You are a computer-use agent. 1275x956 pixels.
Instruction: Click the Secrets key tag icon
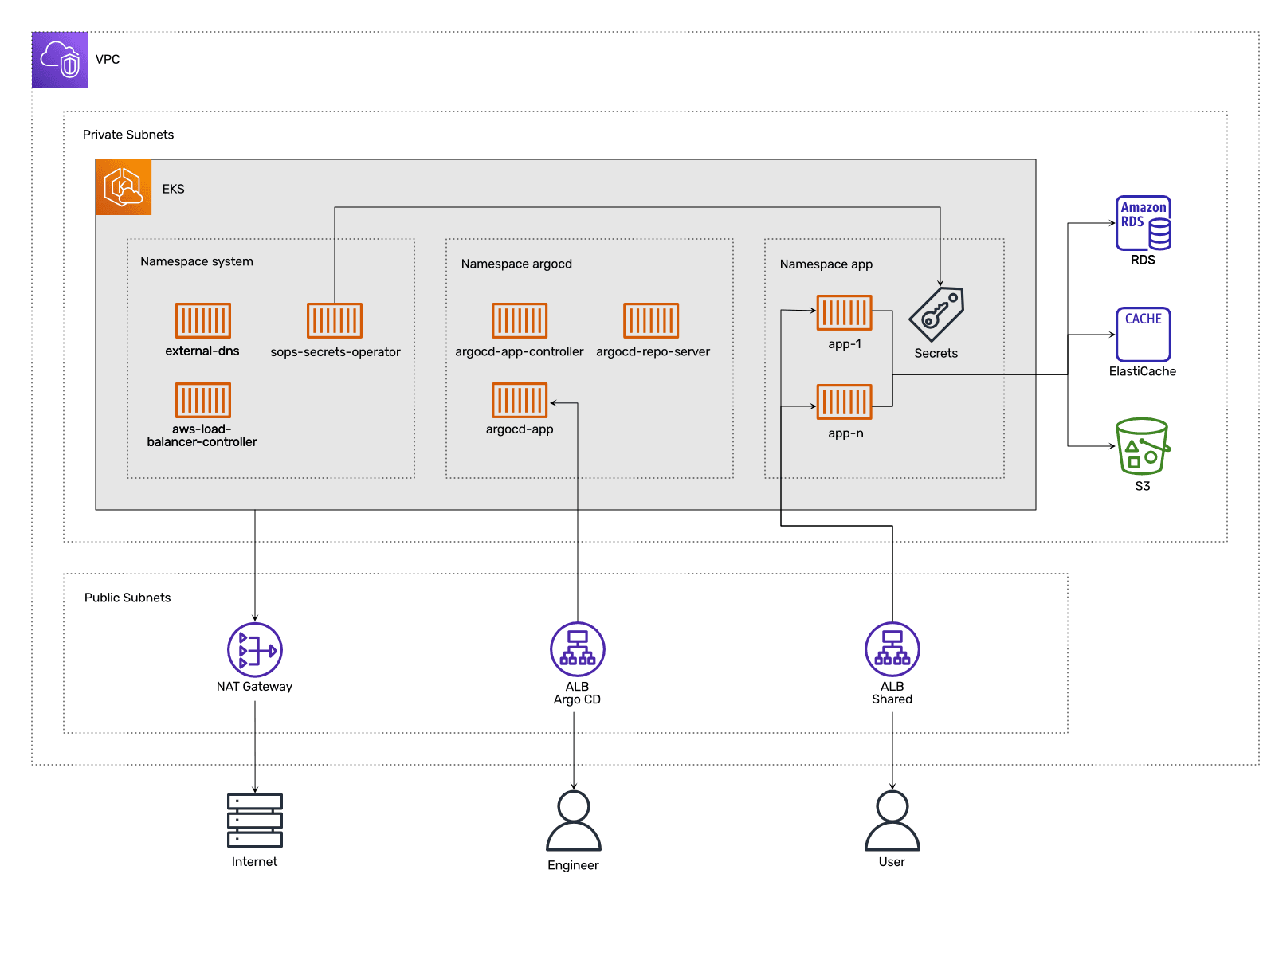(x=936, y=315)
